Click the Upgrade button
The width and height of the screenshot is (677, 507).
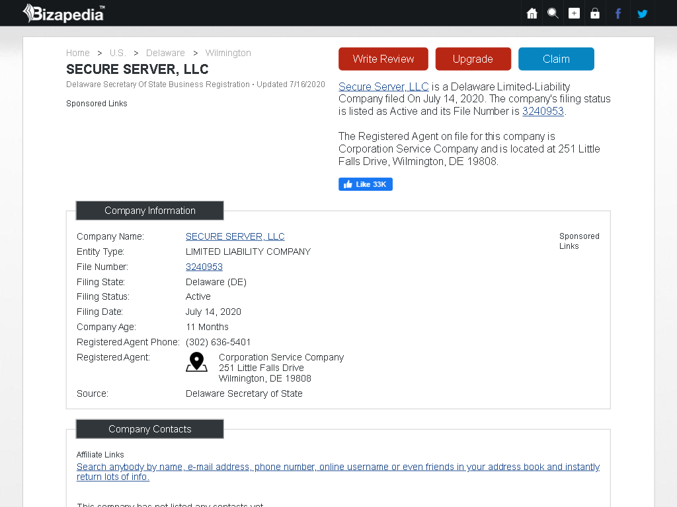pyautogui.click(x=473, y=59)
